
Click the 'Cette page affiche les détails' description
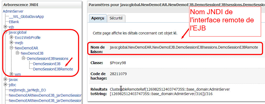pyautogui.click(x=135, y=33)
